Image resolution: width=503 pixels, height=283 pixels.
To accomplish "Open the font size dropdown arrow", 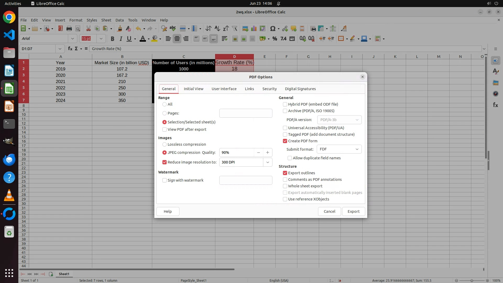I will [101, 39].
